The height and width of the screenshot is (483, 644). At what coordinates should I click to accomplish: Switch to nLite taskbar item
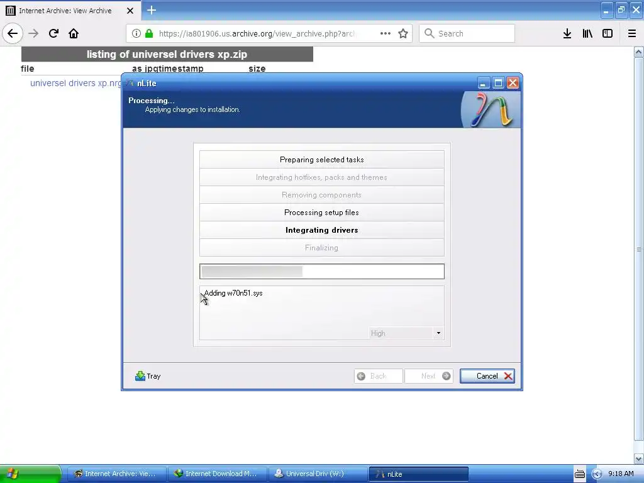coord(418,474)
